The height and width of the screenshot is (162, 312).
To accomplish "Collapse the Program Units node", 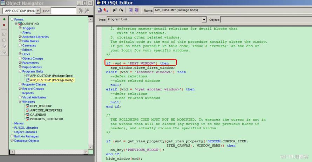I will (20, 71).
